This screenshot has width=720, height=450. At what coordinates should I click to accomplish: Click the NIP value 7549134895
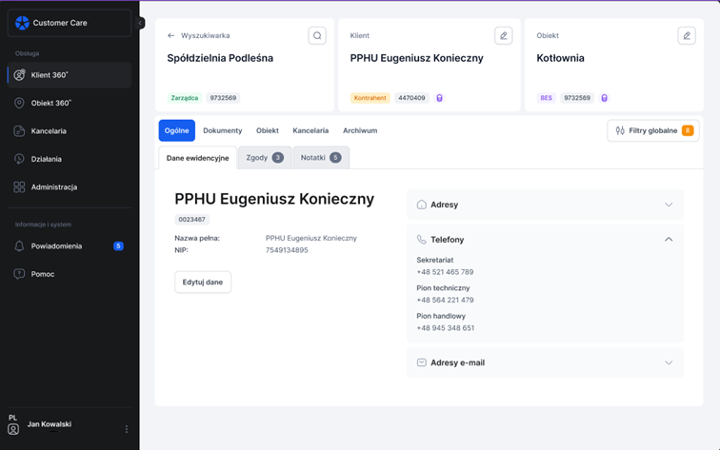[x=287, y=250]
